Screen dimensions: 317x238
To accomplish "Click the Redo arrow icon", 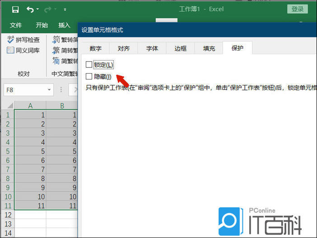I will (48, 9).
